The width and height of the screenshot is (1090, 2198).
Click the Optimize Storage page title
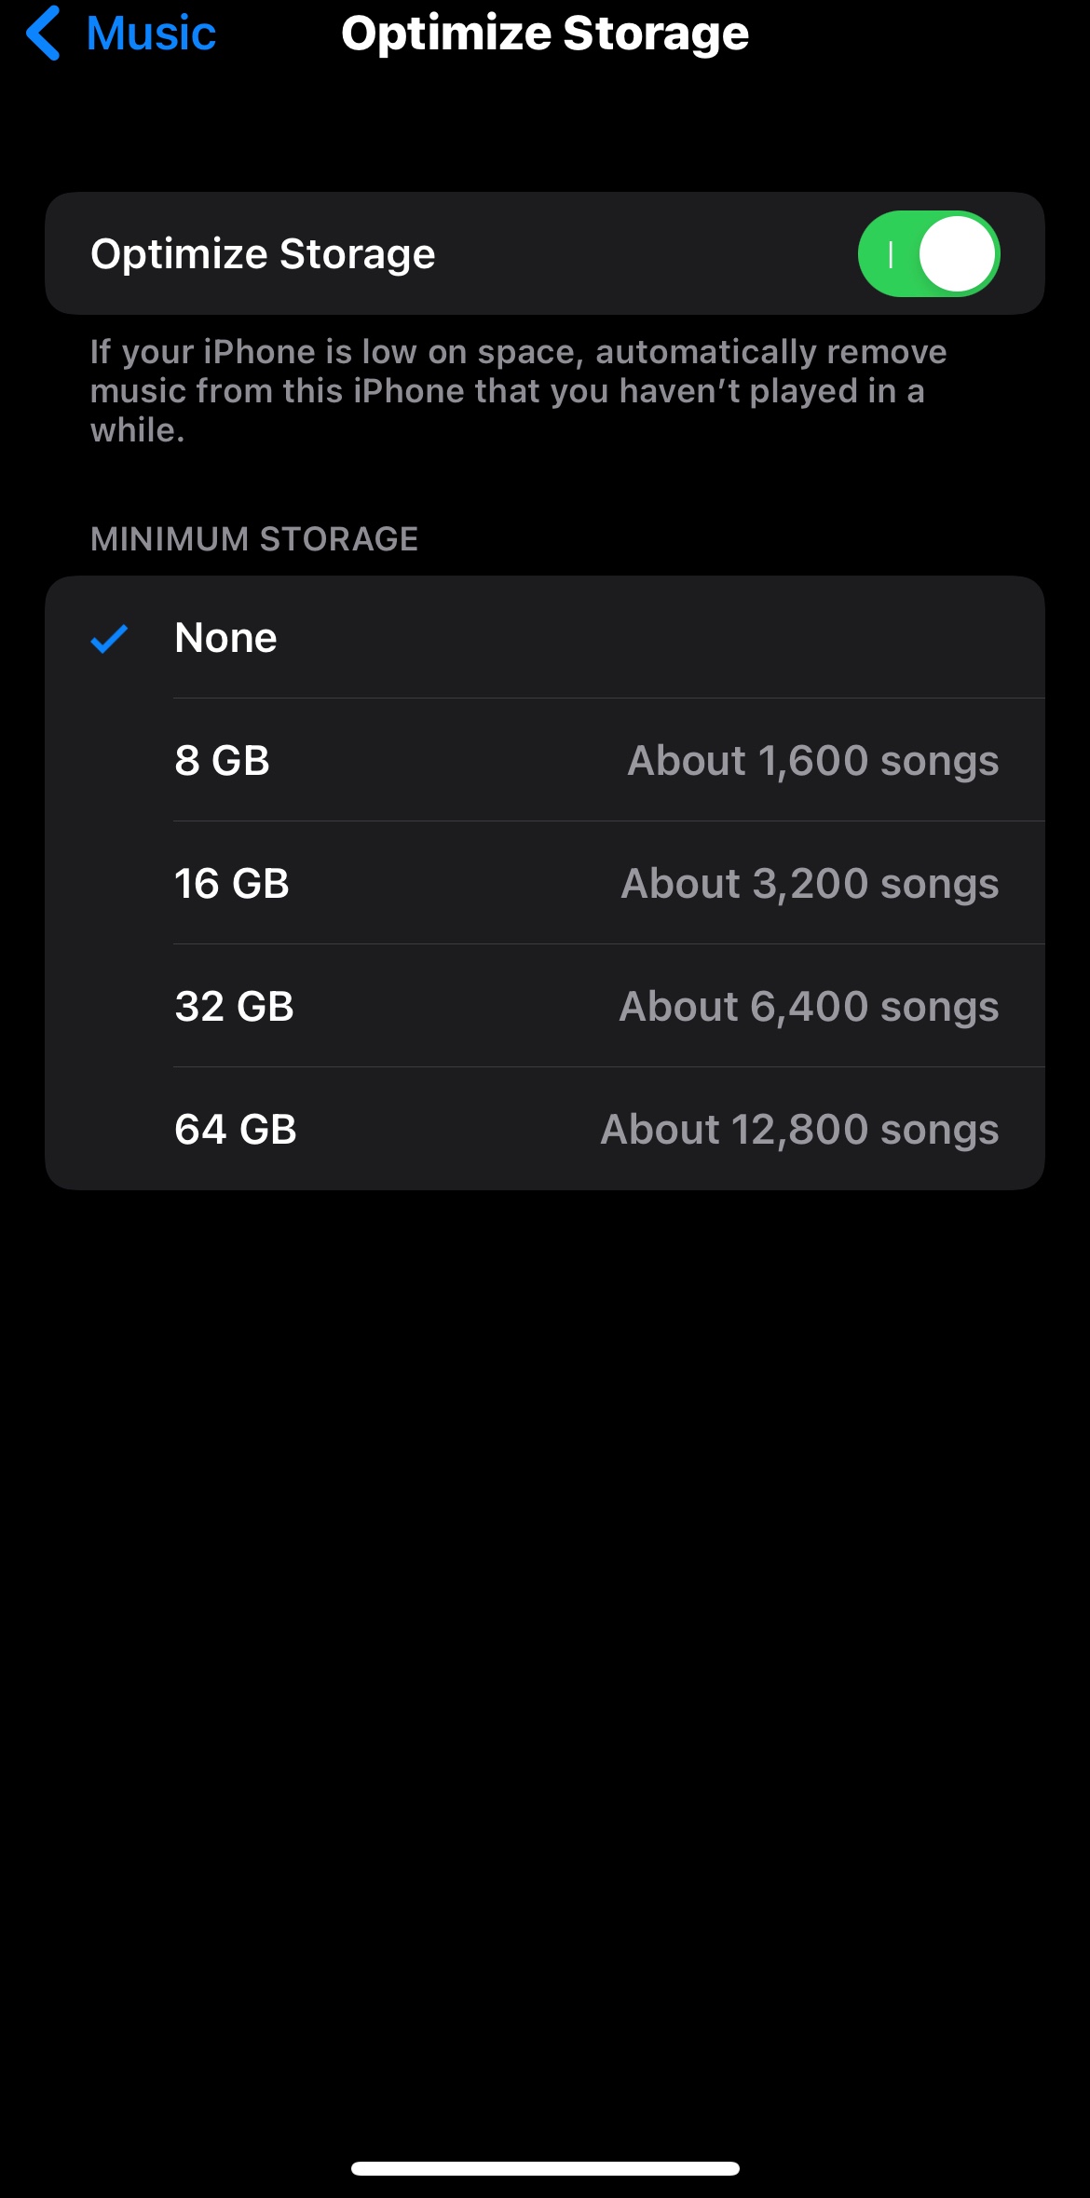point(545,34)
